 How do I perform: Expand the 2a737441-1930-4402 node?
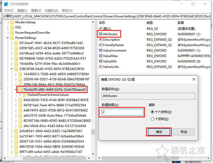tap(12, 136)
